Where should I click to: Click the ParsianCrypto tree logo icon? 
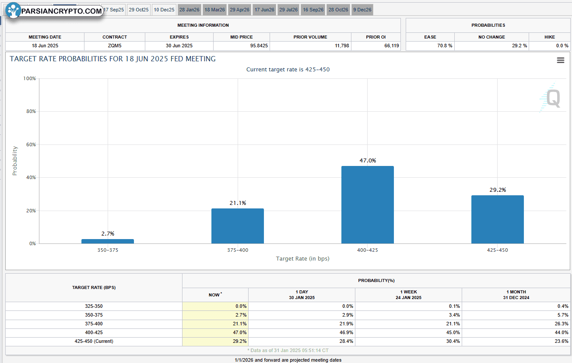coord(14,11)
